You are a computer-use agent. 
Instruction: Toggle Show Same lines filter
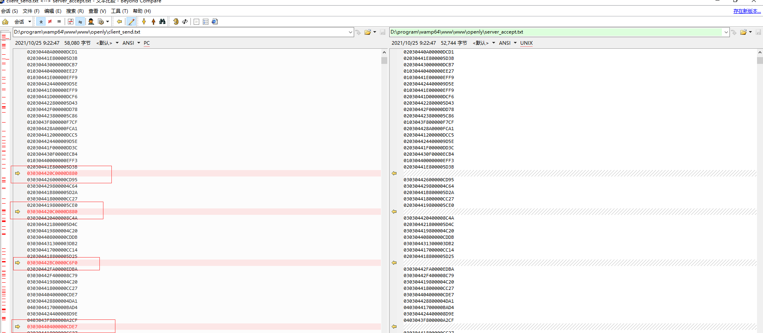click(59, 22)
